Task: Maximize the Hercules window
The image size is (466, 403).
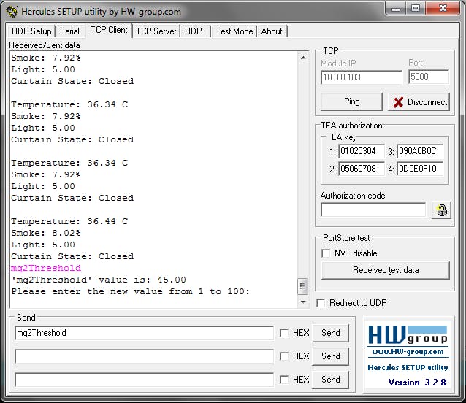Action: pyautogui.click(x=416, y=9)
